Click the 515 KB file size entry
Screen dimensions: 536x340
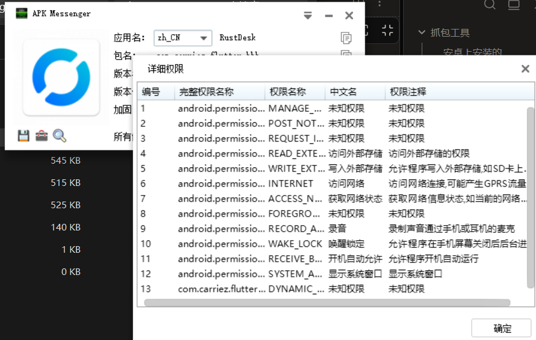coord(66,183)
